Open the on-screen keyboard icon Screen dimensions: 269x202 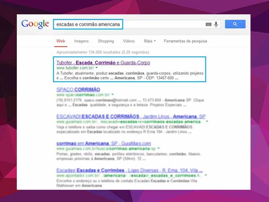[208, 24]
